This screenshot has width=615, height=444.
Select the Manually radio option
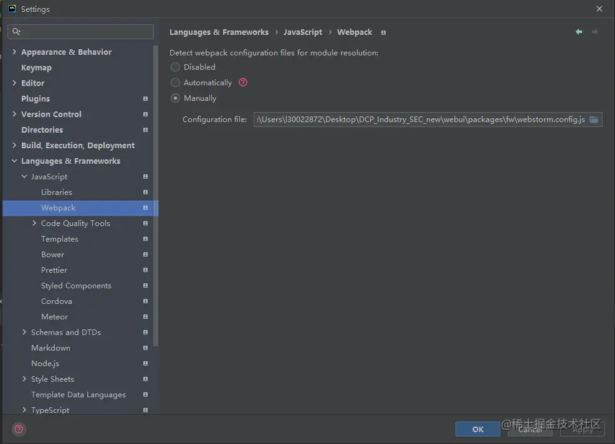click(x=175, y=98)
